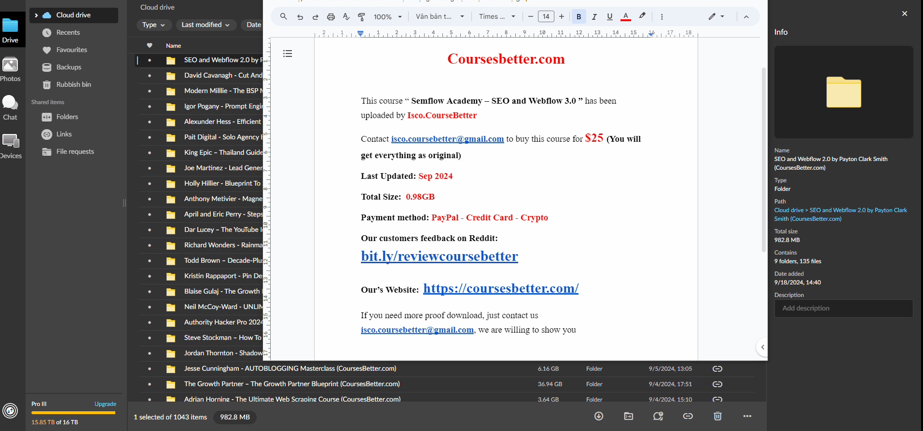Image resolution: width=923 pixels, height=431 pixels.
Task: Get link for the selected folder
Action: [x=688, y=416]
